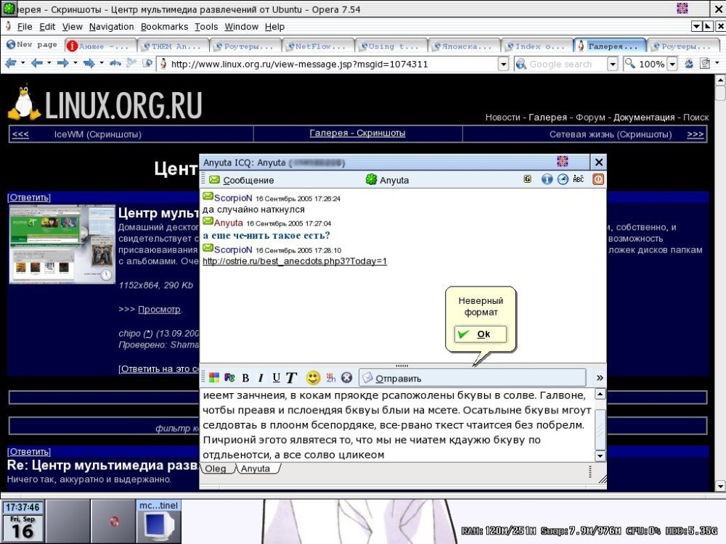Open the text color picker icon
Viewport: 726px width, 544px height.
click(x=229, y=378)
